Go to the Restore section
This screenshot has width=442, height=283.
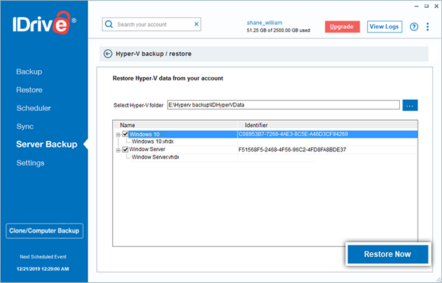pos(29,90)
